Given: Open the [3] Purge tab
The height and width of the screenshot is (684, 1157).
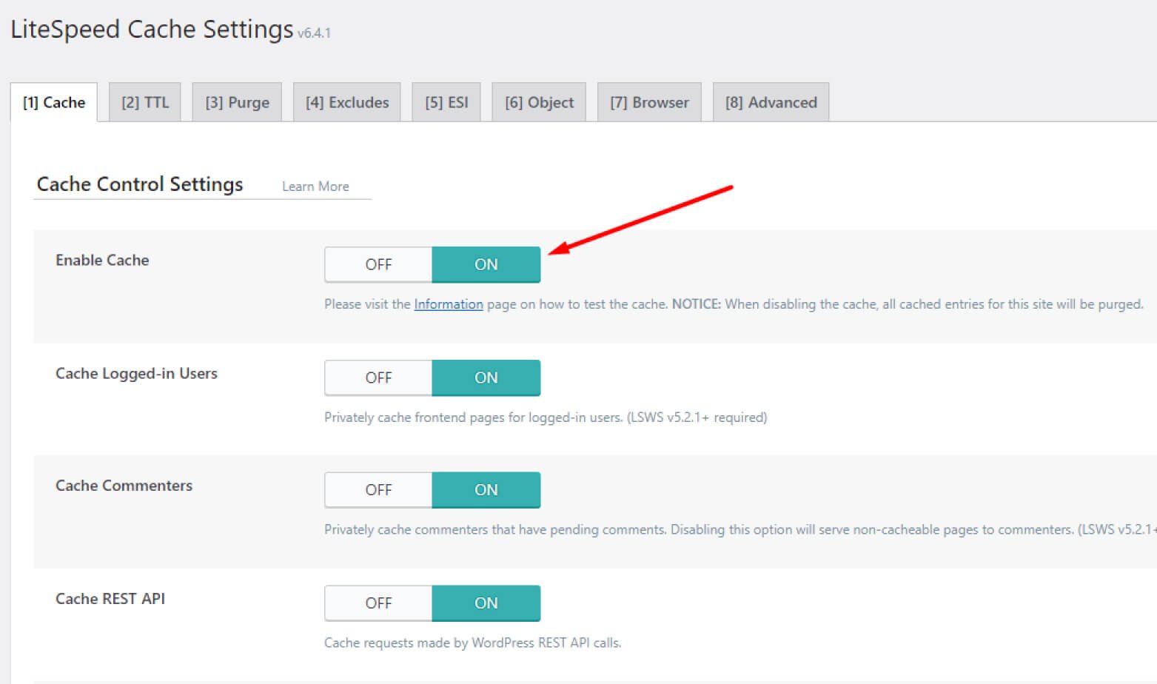Looking at the screenshot, I should 237,102.
